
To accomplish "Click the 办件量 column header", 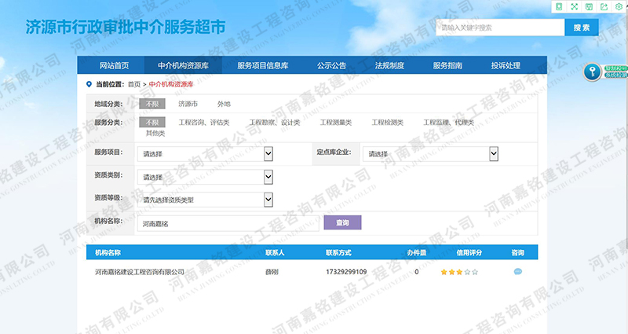I will coord(417,252).
